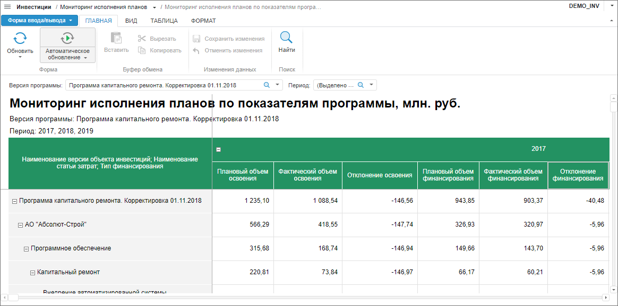Toggle Автоматическое обновление button

67,39
